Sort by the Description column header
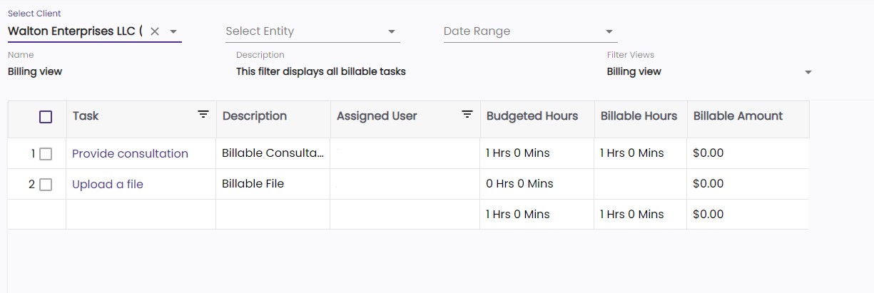This screenshot has width=874, height=293. click(255, 116)
